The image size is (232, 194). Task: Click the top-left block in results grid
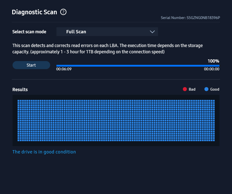[19, 101]
